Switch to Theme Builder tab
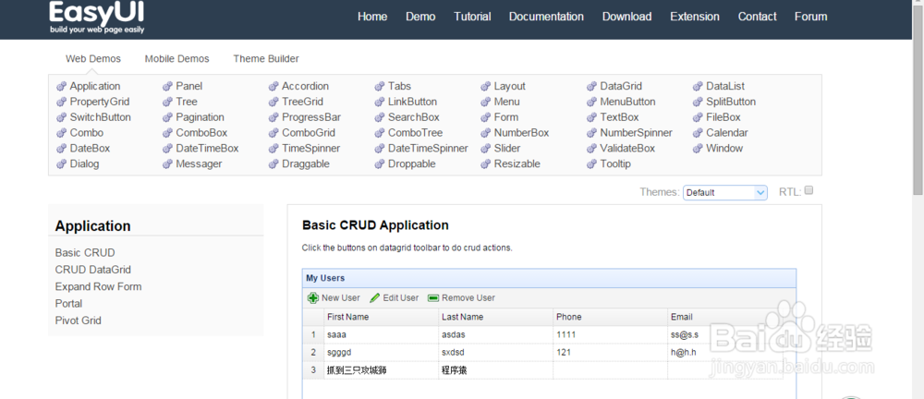 tap(266, 59)
